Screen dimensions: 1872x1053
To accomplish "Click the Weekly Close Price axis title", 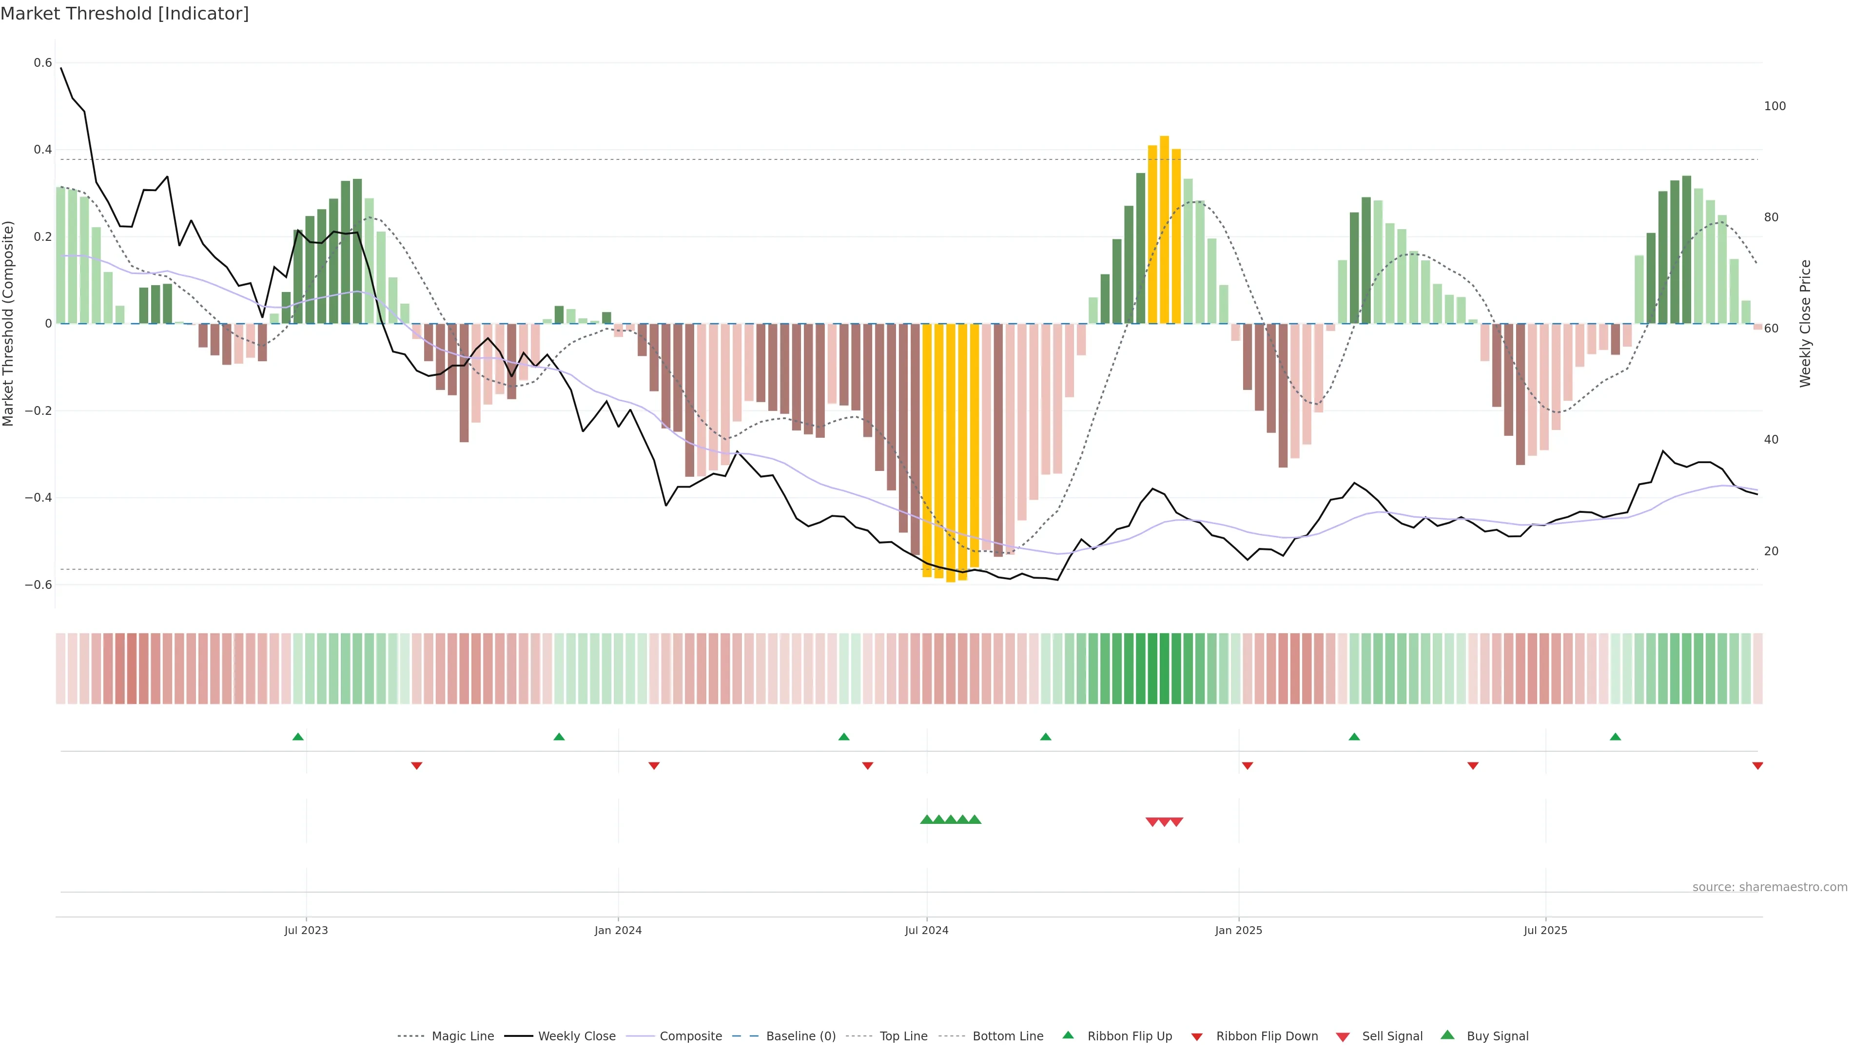I will (1805, 323).
